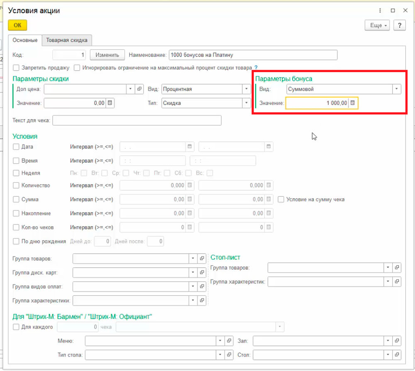Click open icon beside Группа товаров field
This screenshot has width=415, height=371.
click(x=202, y=259)
